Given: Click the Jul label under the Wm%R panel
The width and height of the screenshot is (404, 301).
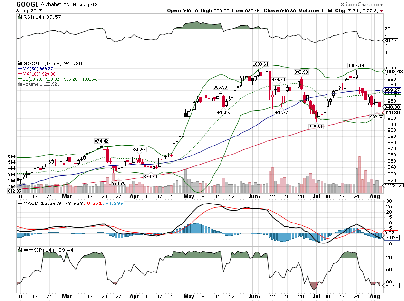Looking at the screenshot, I should click(316, 296).
